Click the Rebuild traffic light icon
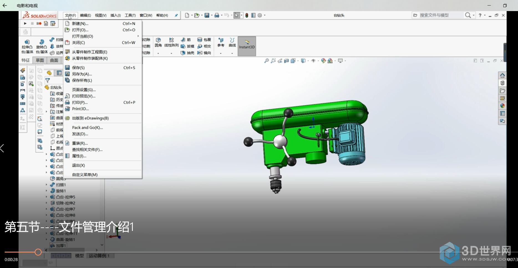The image size is (518, 268). pyautogui.click(x=247, y=15)
